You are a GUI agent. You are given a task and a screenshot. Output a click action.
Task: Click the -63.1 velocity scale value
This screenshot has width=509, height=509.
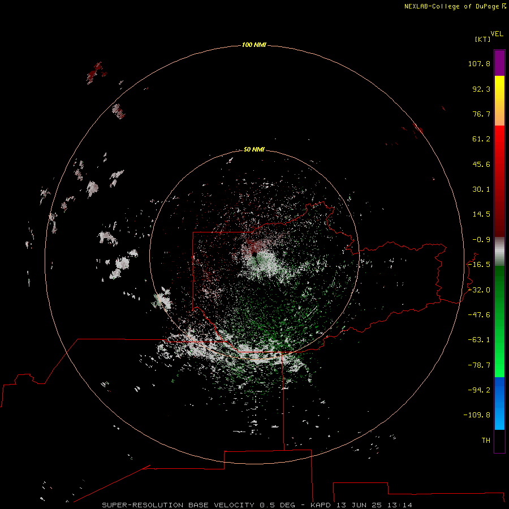coord(479,340)
